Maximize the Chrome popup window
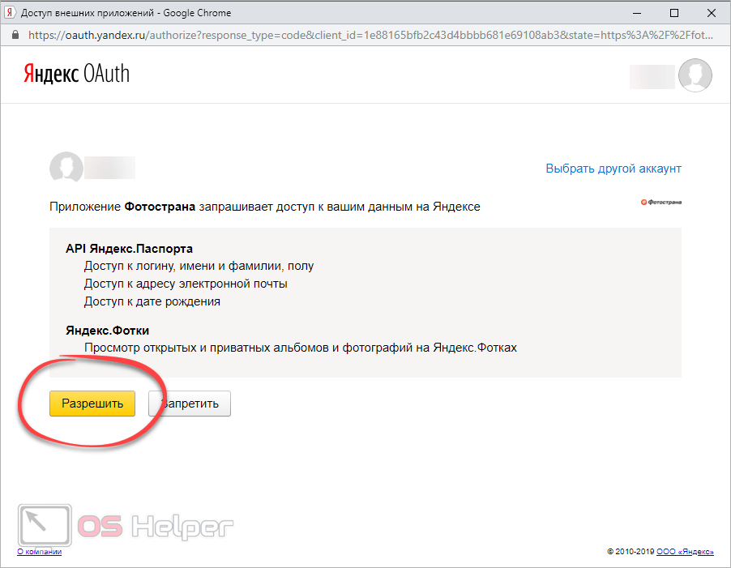Image resolution: width=731 pixels, height=568 pixels. coord(674,13)
